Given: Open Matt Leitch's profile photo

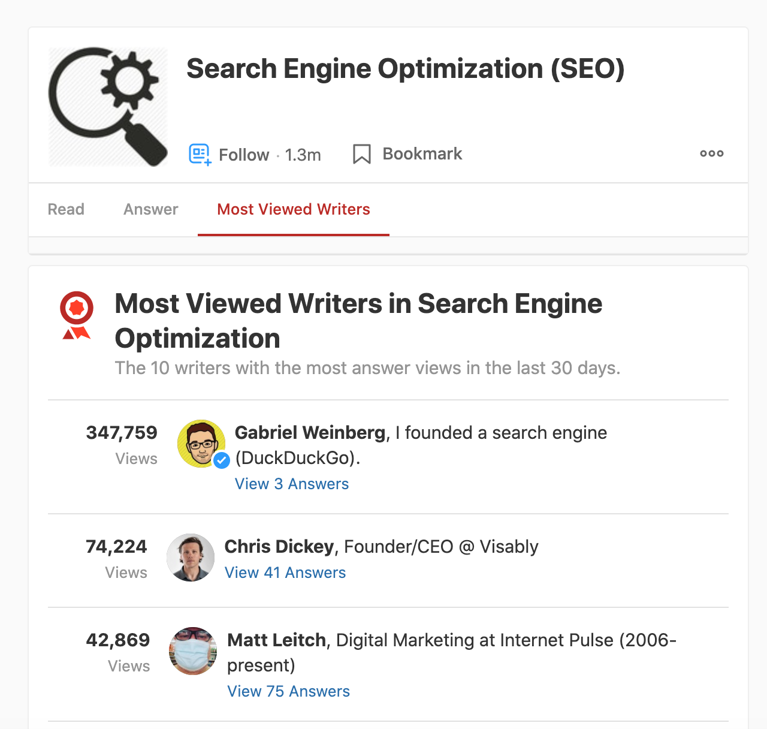Looking at the screenshot, I should (x=193, y=651).
